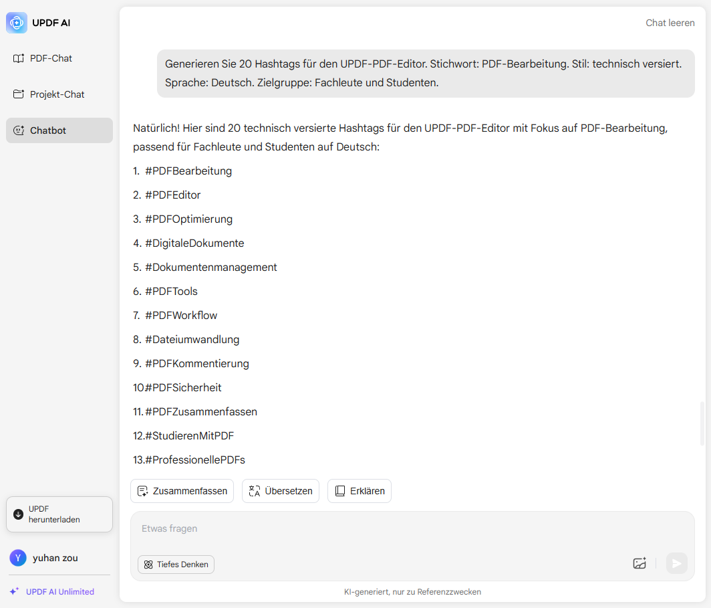
Task: Click the Zusammenfassen button
Action: [x=182, y=491]
